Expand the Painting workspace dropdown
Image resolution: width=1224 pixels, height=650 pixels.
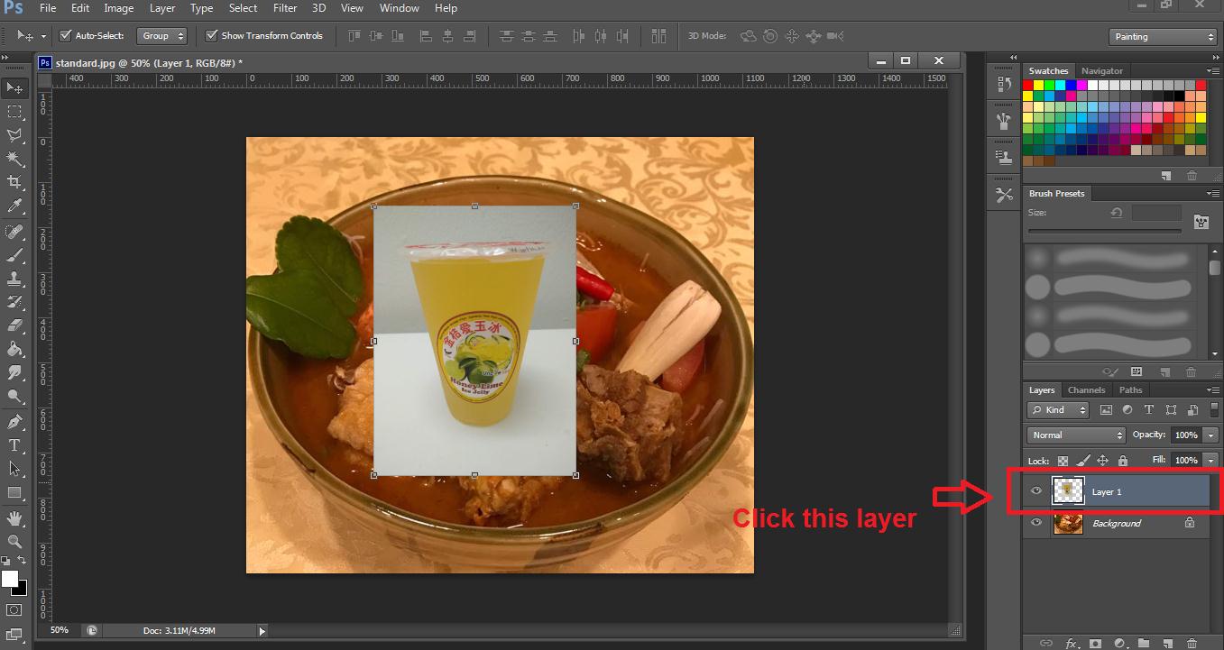1163,37
